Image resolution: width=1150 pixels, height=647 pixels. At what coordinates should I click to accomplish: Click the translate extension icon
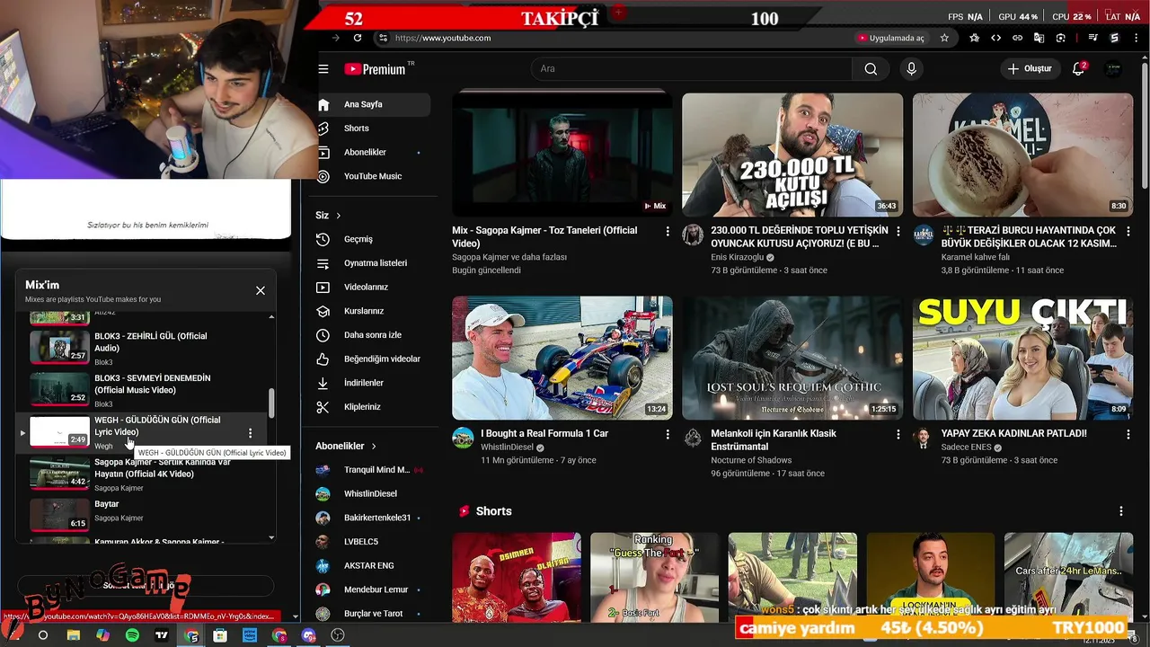(x=1039, y=38)
